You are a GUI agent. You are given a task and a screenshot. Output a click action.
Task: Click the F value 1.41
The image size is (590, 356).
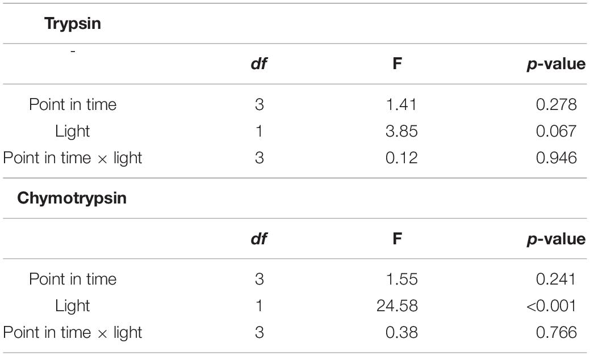(401, 104)
